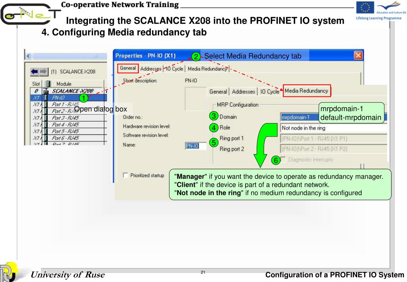Click the module icon in the Port 5 - RJ45 row

46,131
